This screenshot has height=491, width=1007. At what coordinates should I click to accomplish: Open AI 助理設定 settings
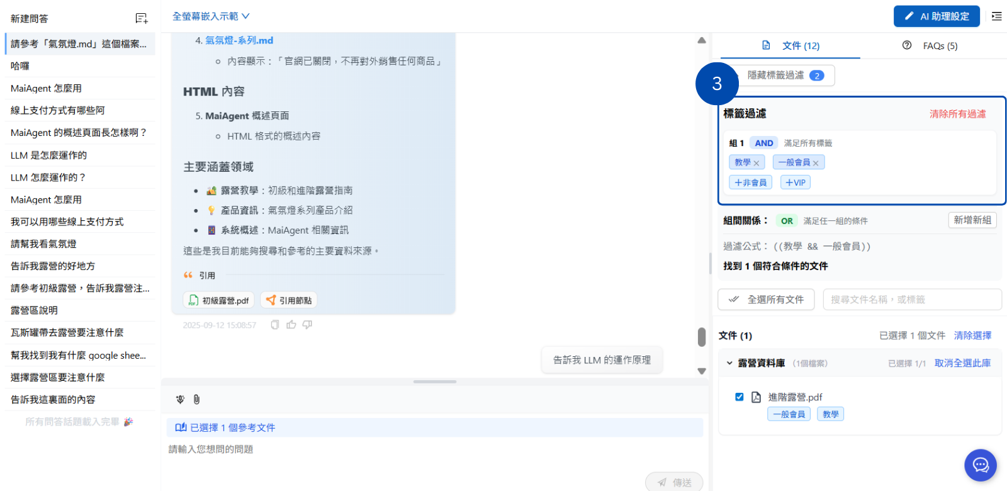tap(936, 16)
